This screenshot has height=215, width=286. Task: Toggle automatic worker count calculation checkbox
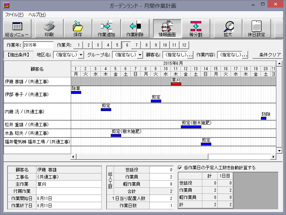click(180, 167)
